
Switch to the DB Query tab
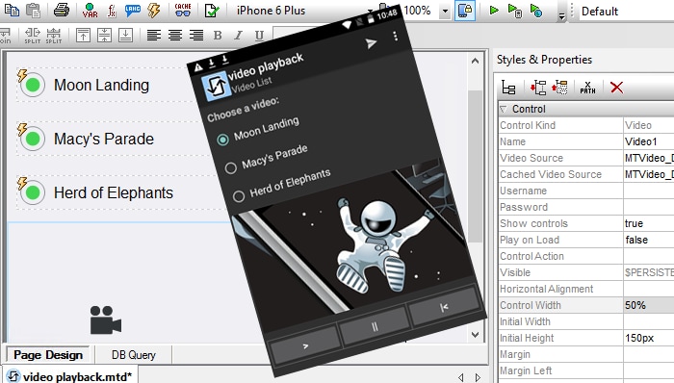pyautogui.click(x=134, y=355)
